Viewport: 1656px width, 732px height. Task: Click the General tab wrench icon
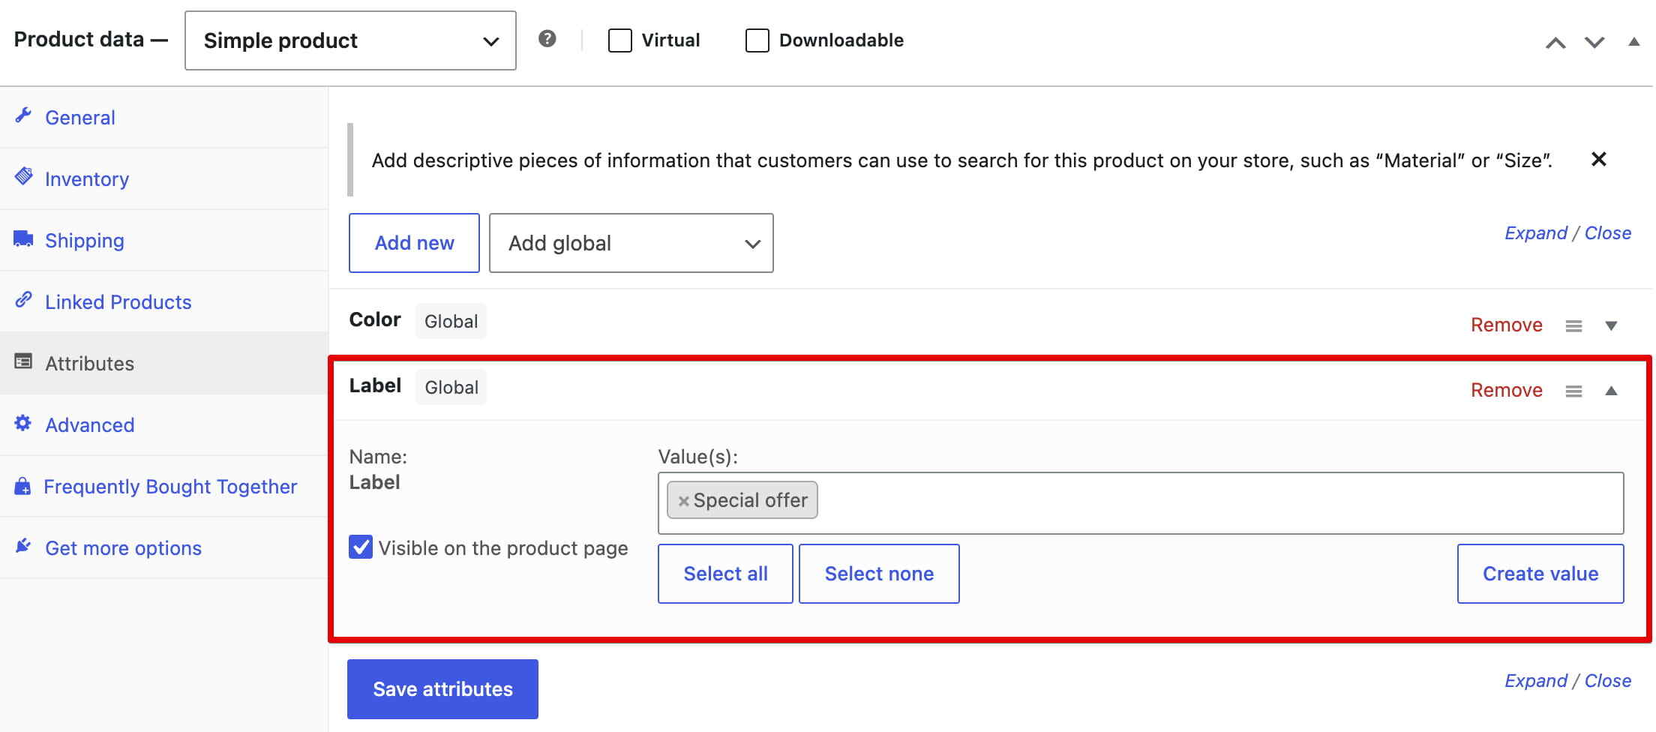(x=23, y=116)
